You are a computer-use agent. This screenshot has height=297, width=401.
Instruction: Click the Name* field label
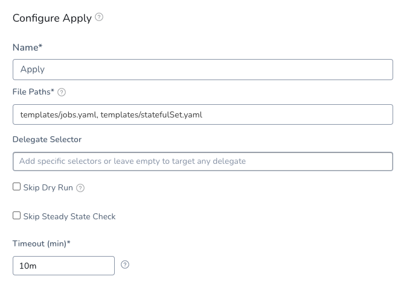pos(27,48)
